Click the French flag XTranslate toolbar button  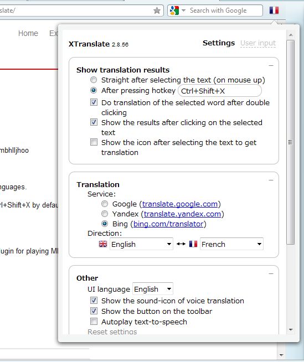tap(274, 11)
